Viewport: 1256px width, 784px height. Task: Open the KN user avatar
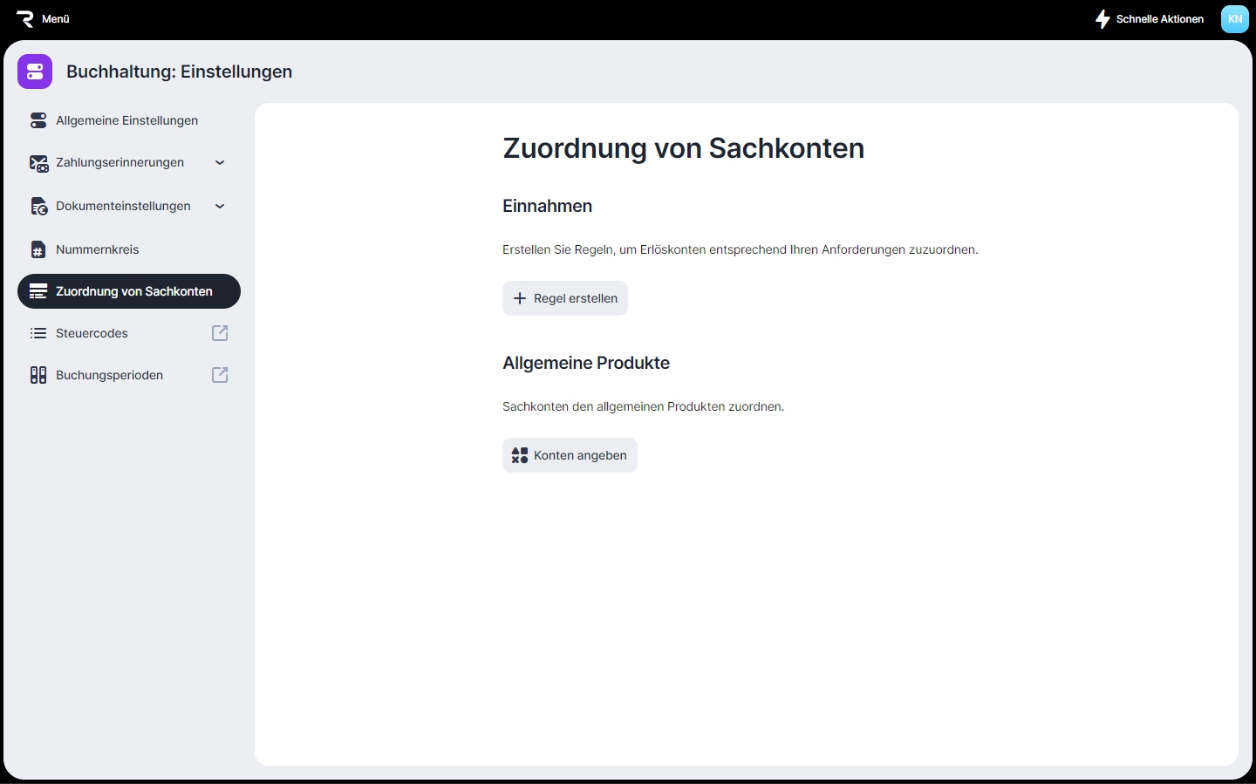click(x=1234, y=18)
